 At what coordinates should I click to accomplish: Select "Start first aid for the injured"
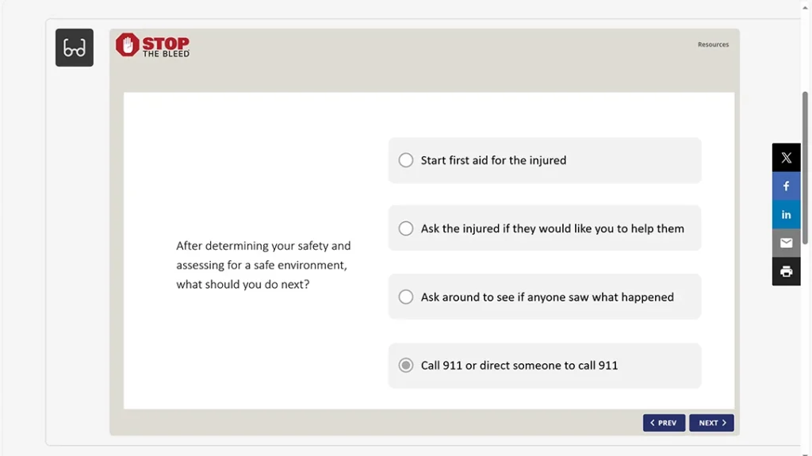click(406, 160)
